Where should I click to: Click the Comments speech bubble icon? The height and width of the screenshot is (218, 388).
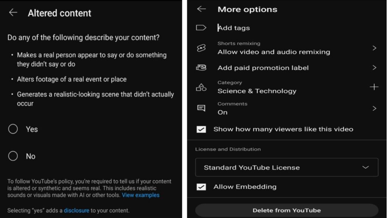pos(201,108)
